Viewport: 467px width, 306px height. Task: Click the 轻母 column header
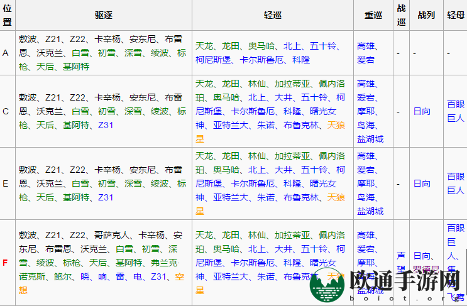click(456, 15)
